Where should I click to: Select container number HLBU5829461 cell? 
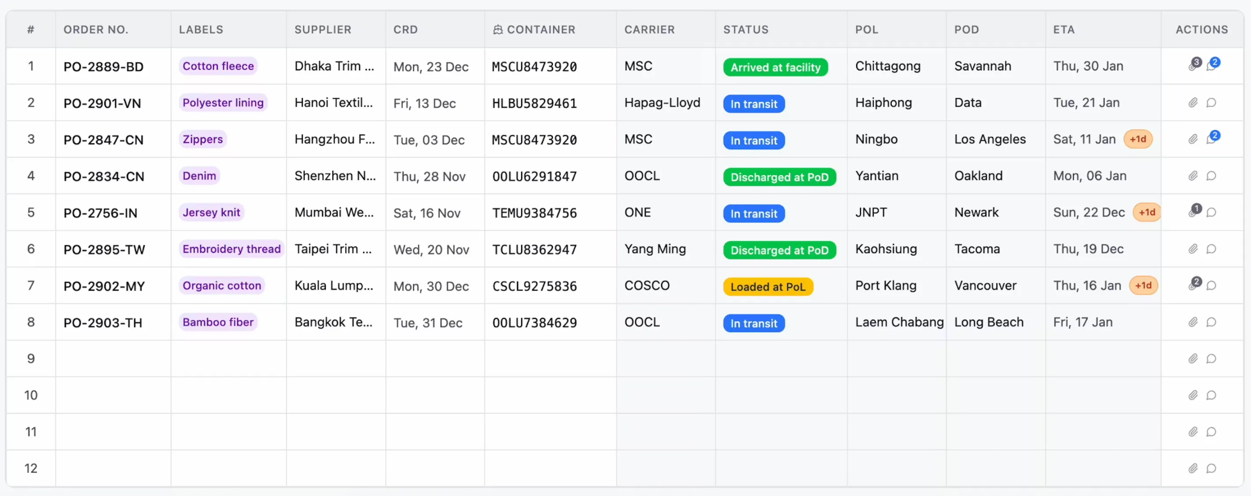tap(534, 103)
